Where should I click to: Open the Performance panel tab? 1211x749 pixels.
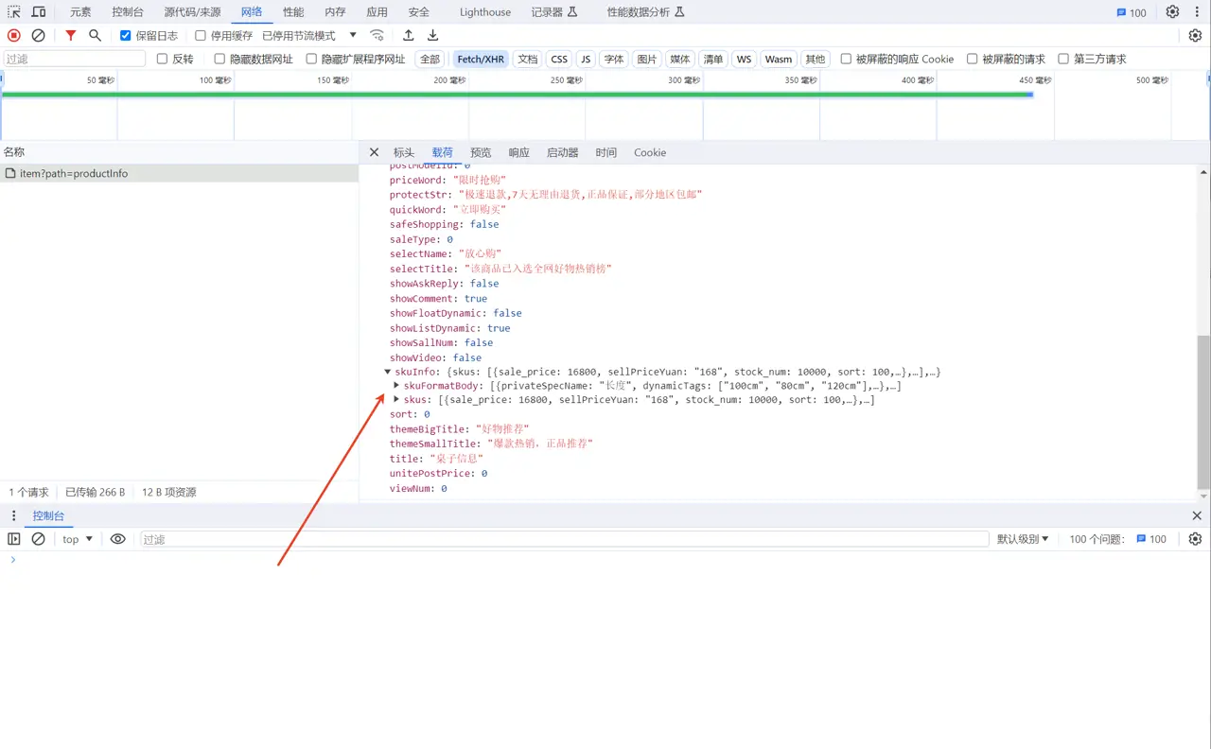293,12
